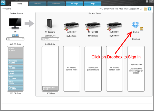The height and width of the screenshot is (111, 154).
Task: Click the Dropbox device icon to sign in
Action: pyautogui.click(x=136, y=25)
